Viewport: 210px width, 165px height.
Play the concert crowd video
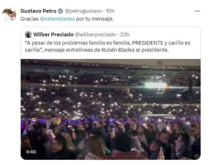pos(111,109)
